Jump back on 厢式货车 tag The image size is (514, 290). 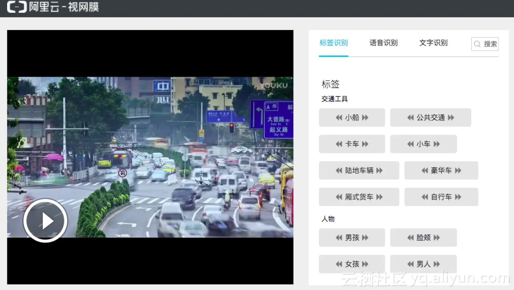pos(339,197)
